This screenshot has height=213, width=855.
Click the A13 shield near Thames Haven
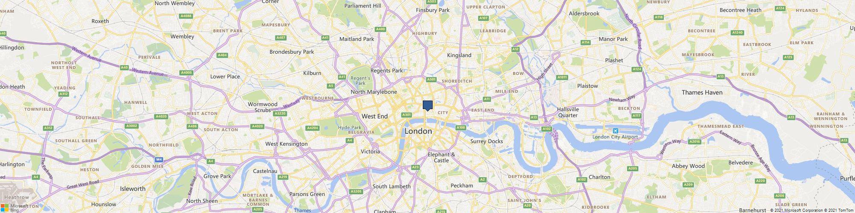tap(721, 76)
